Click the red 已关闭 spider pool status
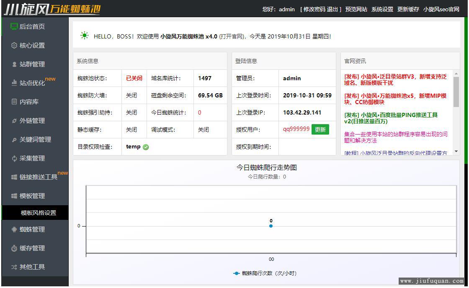Image resolution: width=469 pixels, height=288 pixels. 134,78
